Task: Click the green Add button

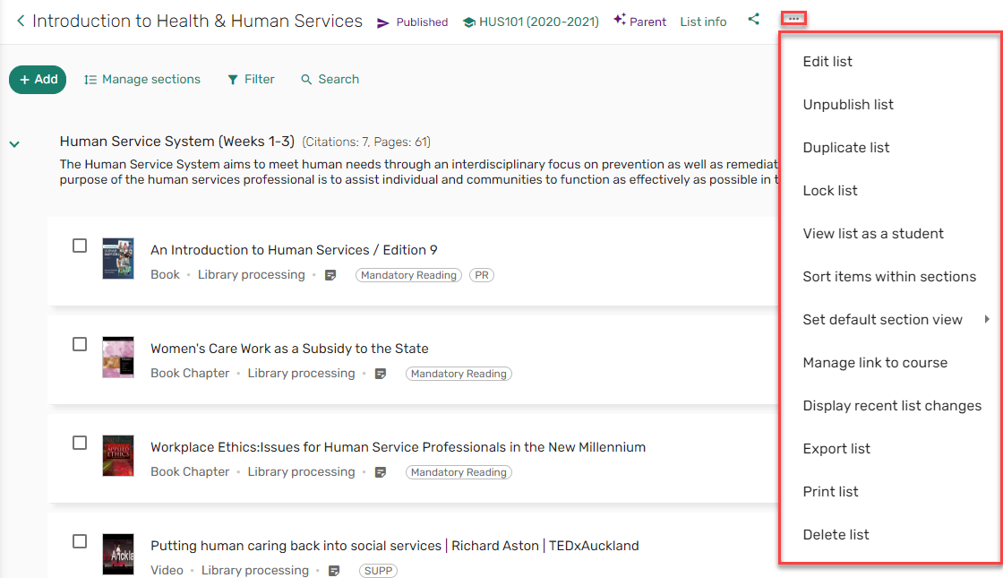Action: click(x=38, y=80)
